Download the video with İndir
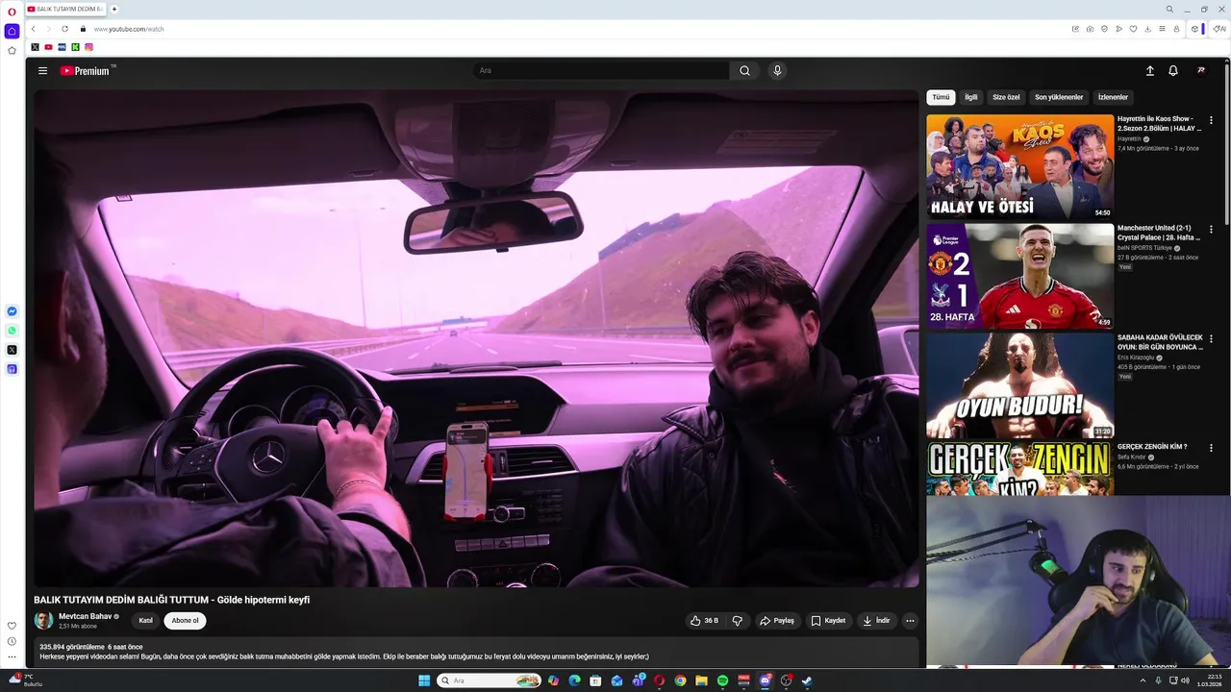Screen dimensions: 1231x692 click(x=876, y=621)
